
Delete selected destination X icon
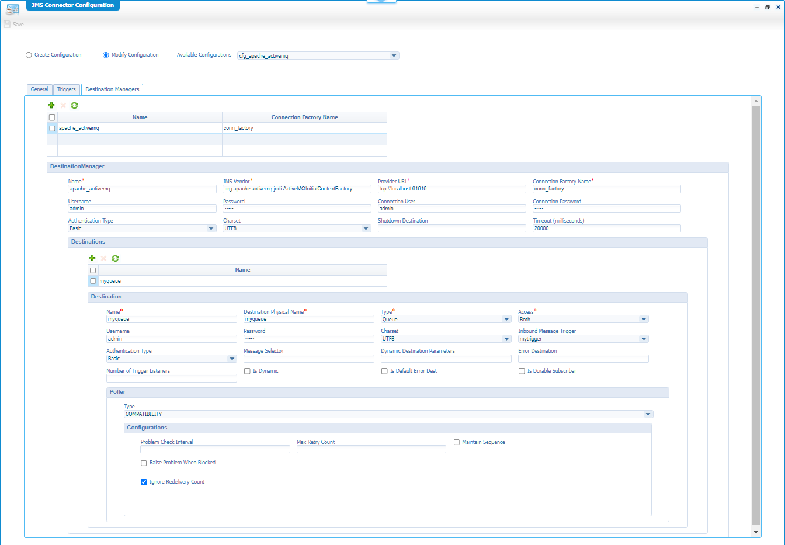click(x=104, y=258)
